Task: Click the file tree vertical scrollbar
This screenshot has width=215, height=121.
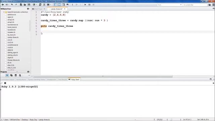Action: 30,26
